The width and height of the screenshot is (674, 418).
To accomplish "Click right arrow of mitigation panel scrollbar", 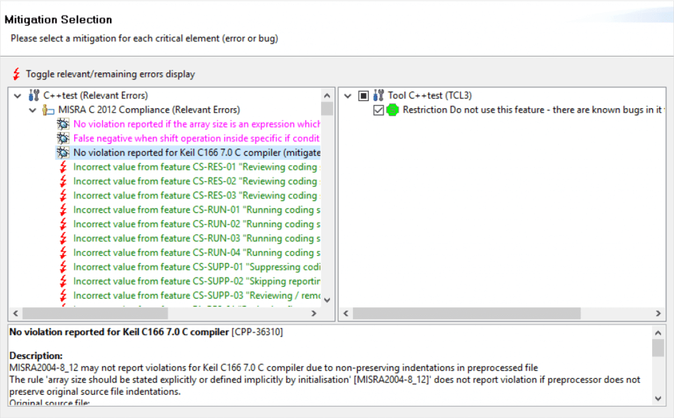I will [x=658, y=314].
